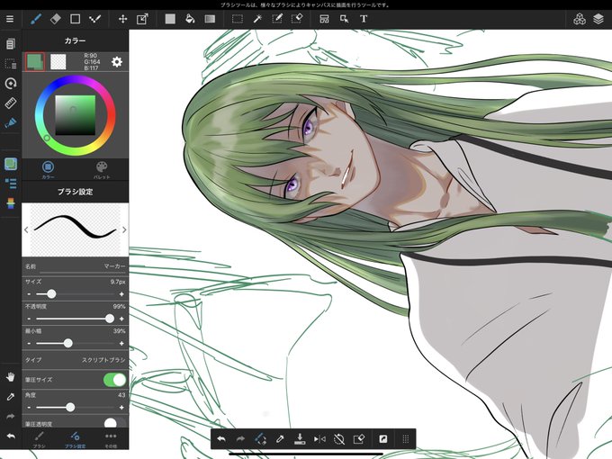Toggle the pressure size switch
Image resolution: width=612 pixels, height=459 pixels.
click(115, 380)
